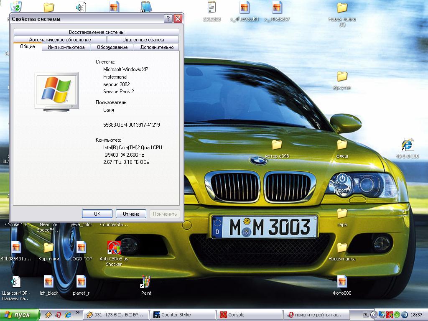Close the Свойства системы dialog
The height and width of the screenshot is (321, 428).
(178, 18)
